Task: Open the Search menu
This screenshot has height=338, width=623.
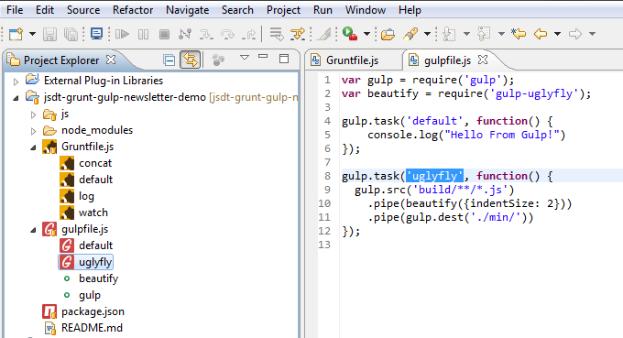Action: click(237, 9)
